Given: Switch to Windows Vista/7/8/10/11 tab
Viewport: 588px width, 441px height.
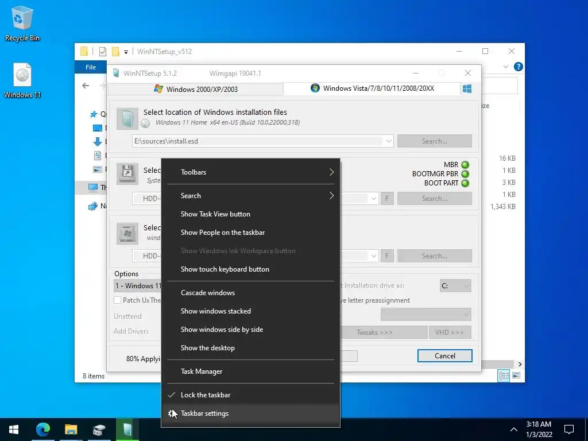Looking at the screenshot, I should pyautogui.click(x=372, y=88).
